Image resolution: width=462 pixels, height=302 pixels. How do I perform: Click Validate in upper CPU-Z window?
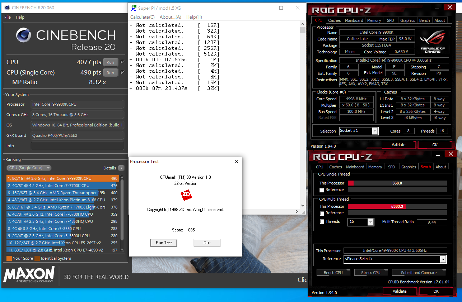point(398,145)
